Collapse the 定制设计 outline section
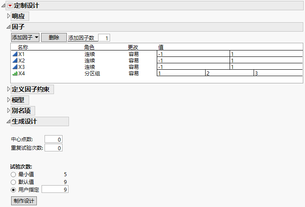The width and height of the screenshot is (305, 207). [x=3, y=6]
